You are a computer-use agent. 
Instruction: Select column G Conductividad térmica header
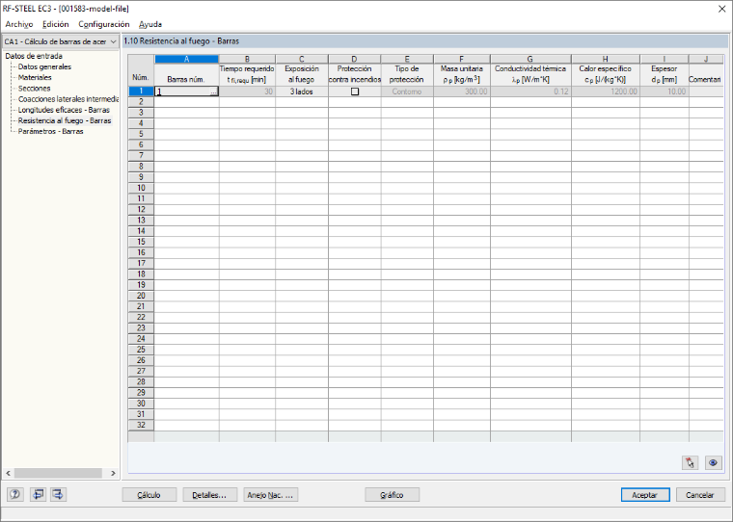pyautogui.click(x=530, y=59)
